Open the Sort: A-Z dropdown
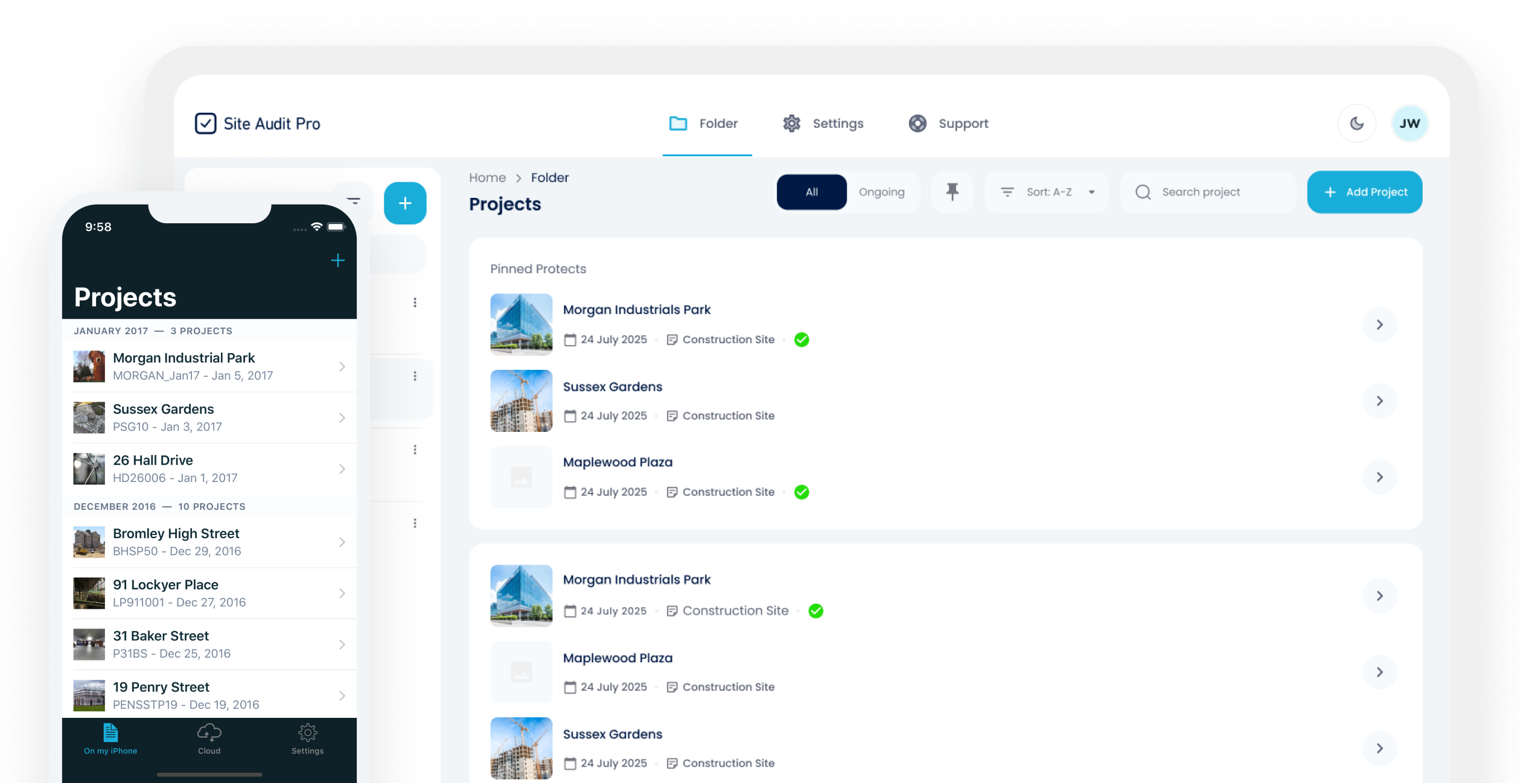 coord(1048,192)
